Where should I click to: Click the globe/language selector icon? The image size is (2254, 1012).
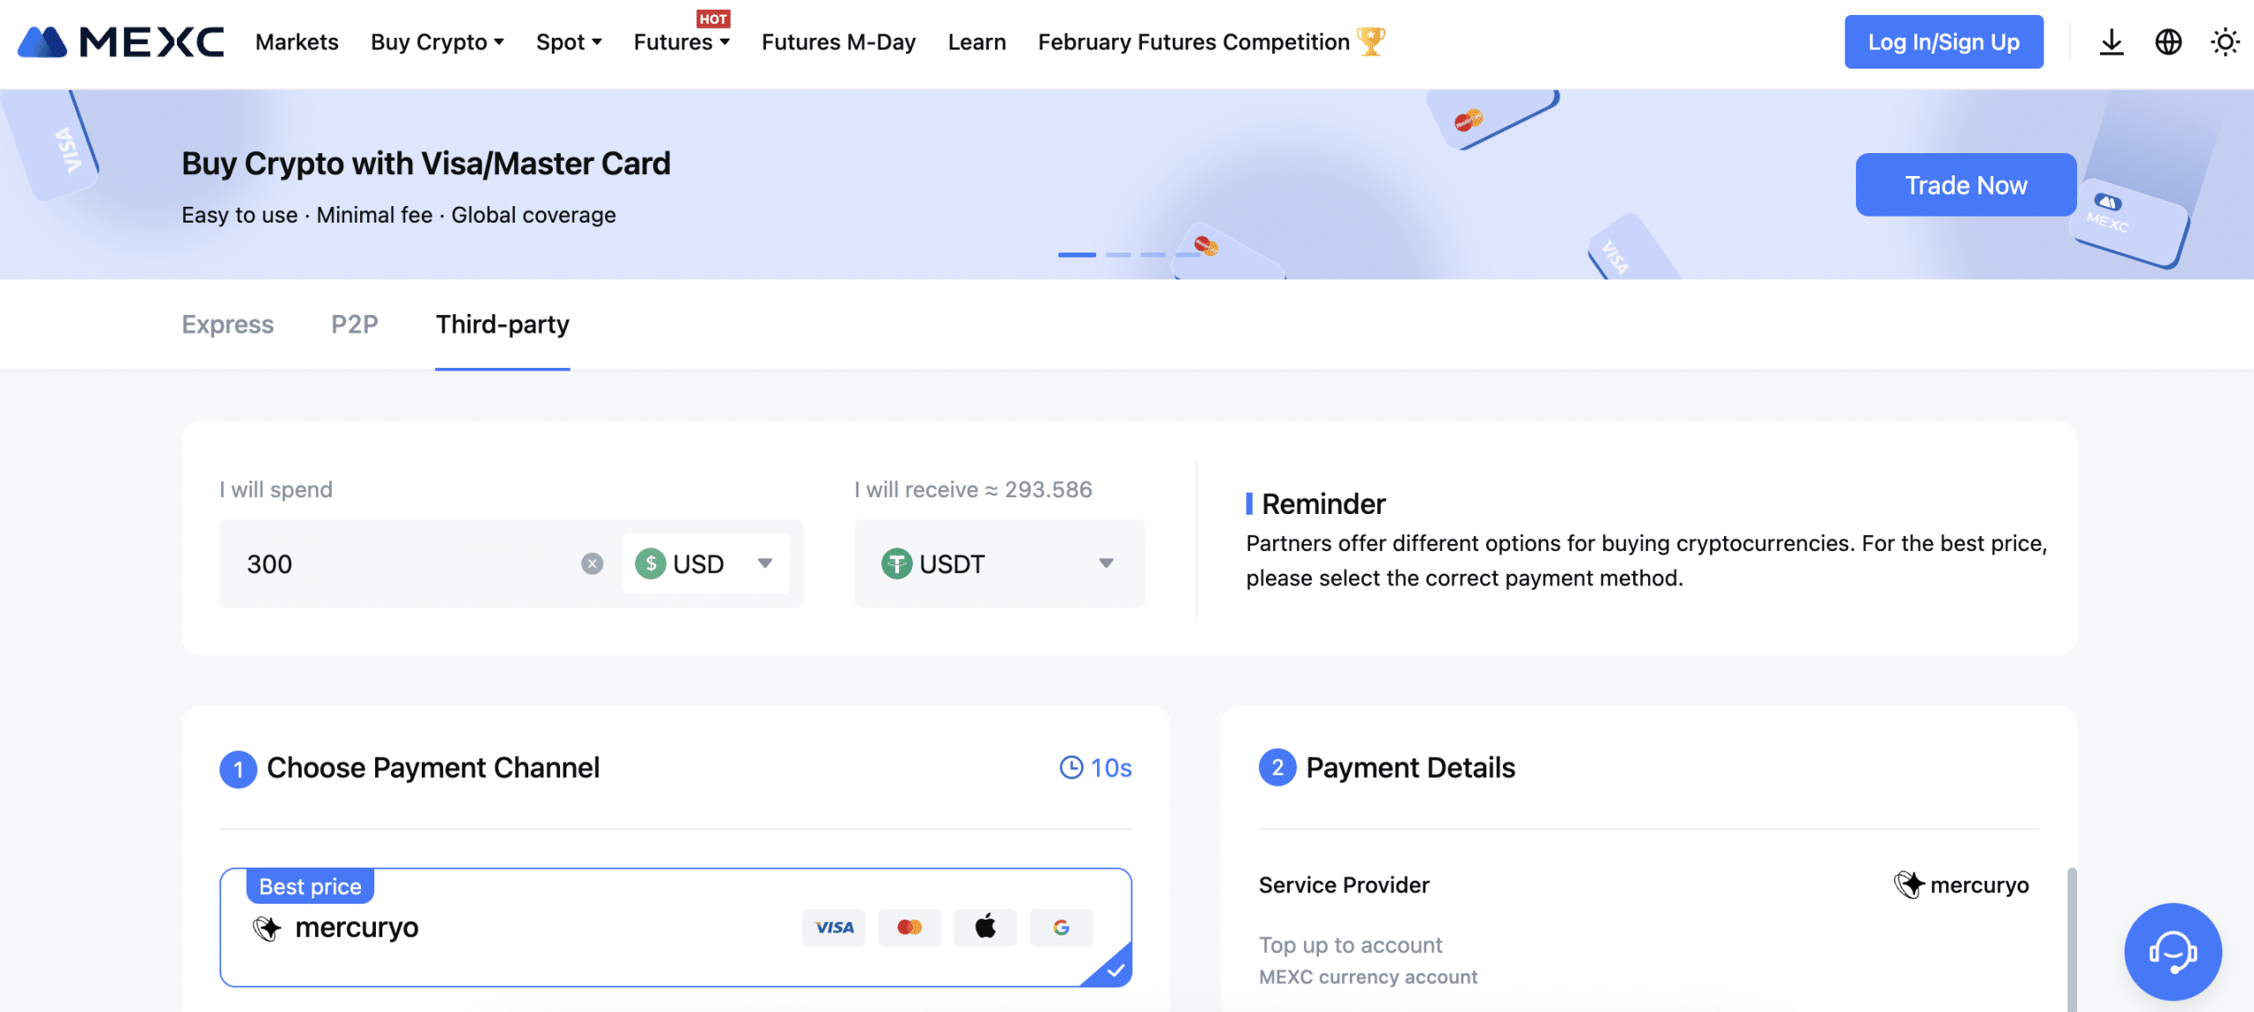(2168, 40)
